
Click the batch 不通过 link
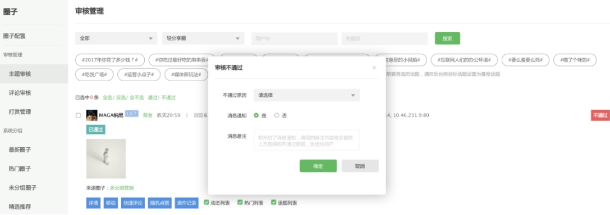[168, 98]
